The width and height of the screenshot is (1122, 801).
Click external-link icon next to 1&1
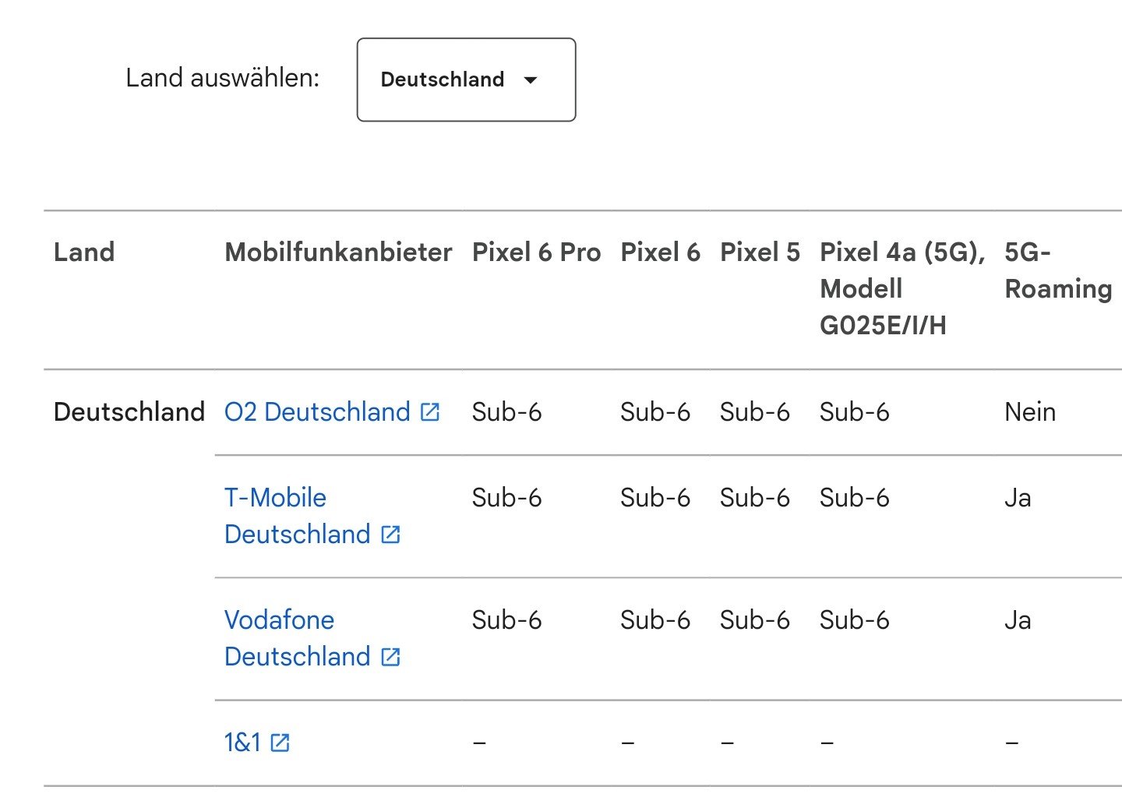click(x=280, y=743)
